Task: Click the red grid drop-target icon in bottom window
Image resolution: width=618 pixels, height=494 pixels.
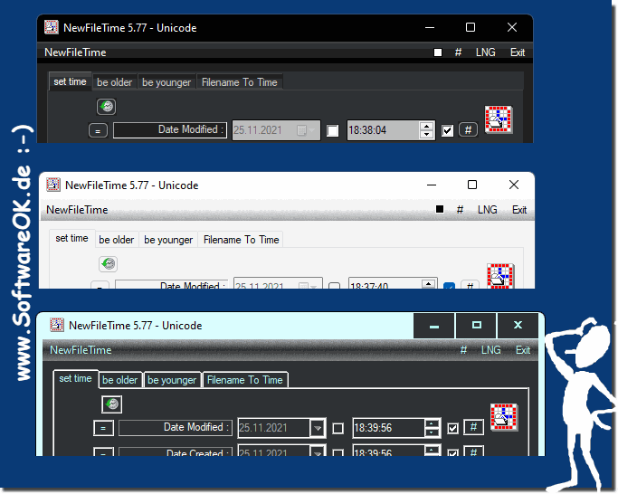Action: (504, 417)
